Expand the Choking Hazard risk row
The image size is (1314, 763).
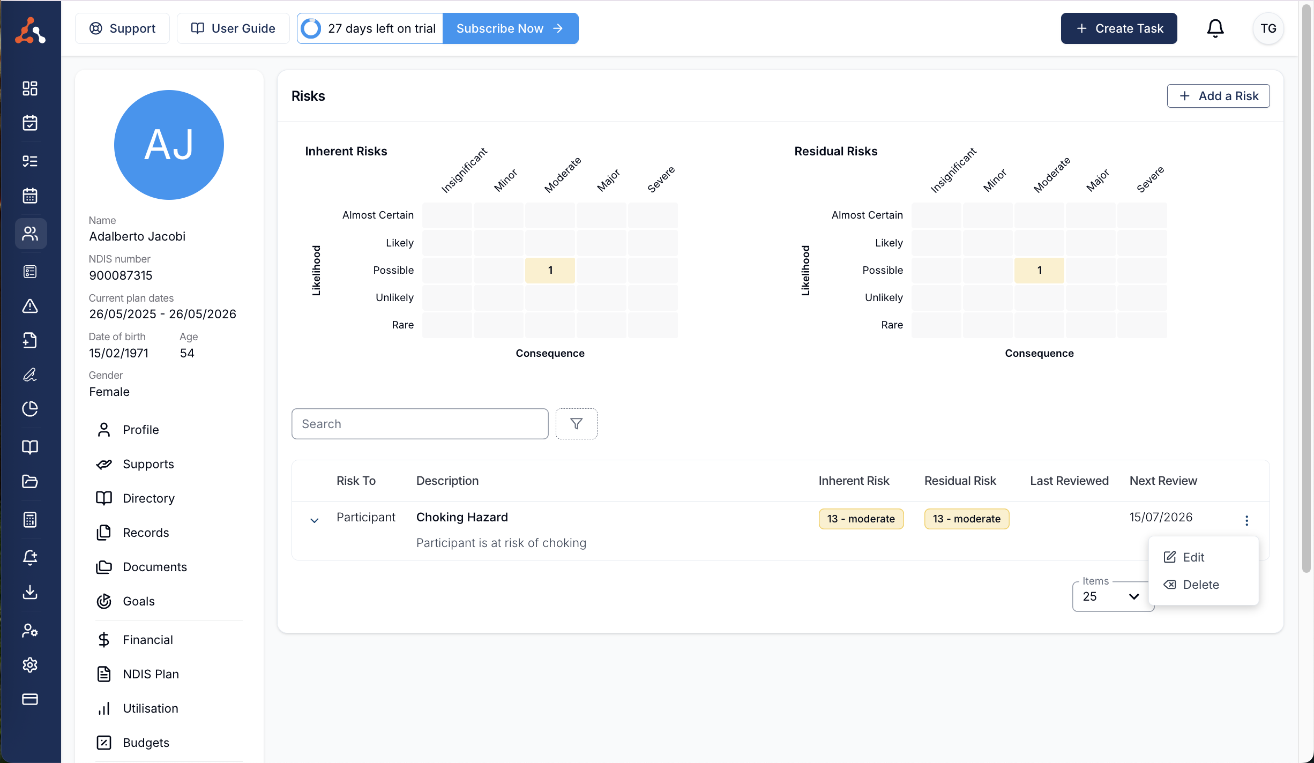(315, 520)
